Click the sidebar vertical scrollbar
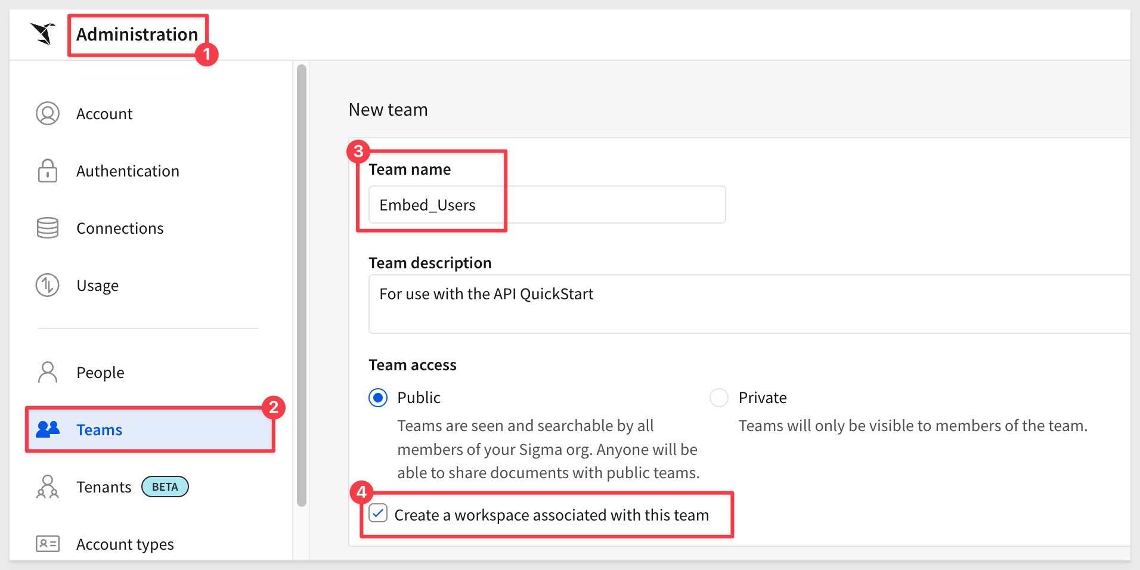Viewport: 1140px width, 570px height. (x=302, y=286)
